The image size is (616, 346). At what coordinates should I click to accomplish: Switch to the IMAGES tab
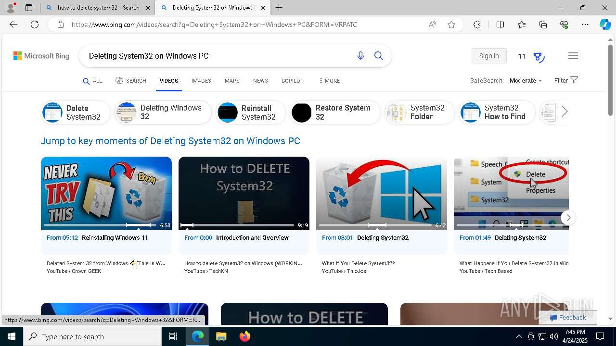201,81
